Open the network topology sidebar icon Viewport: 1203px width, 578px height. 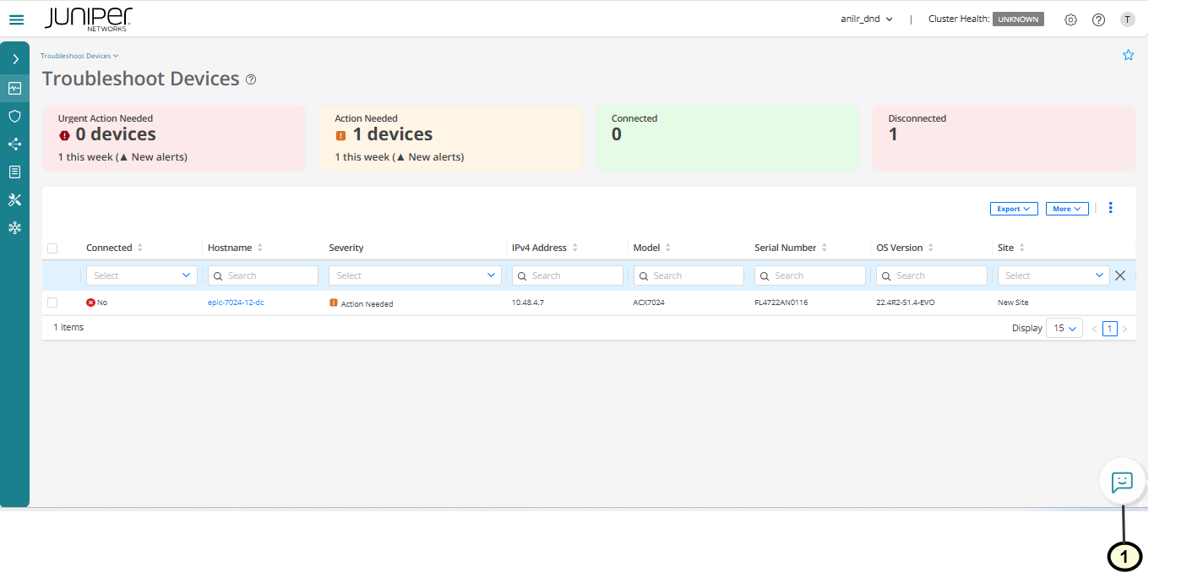(x=15, y=144)
